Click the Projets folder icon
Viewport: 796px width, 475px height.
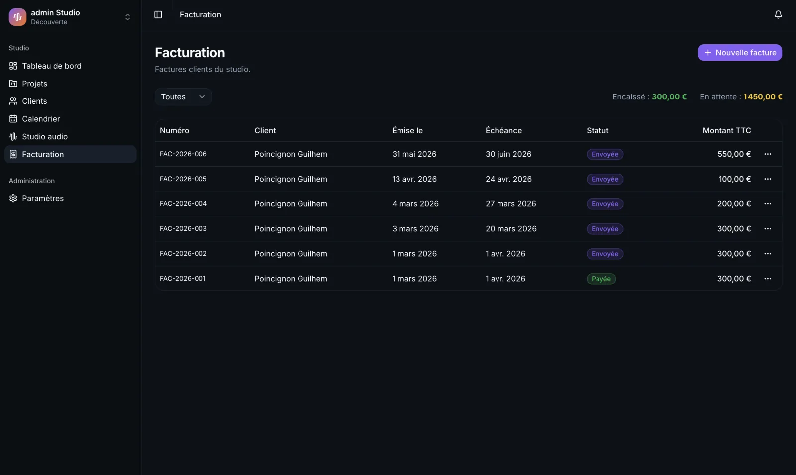[x=13, y=84]
